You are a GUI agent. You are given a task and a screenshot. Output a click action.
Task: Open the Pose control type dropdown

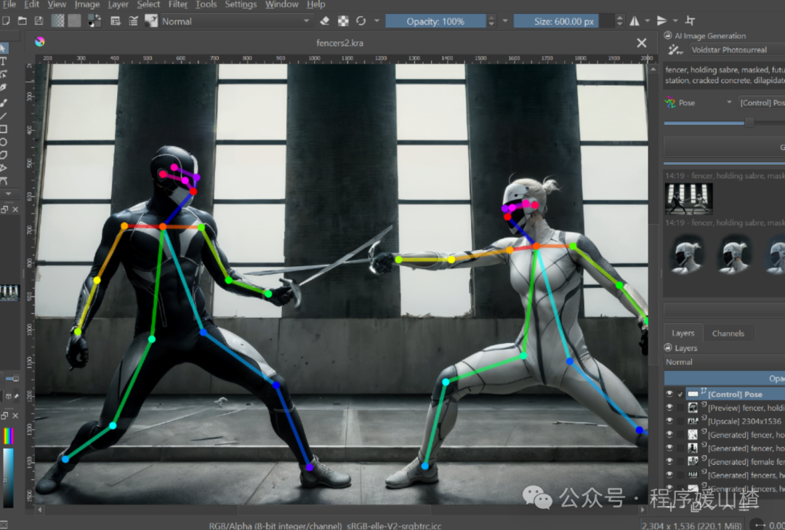click(x=699, y=103)
